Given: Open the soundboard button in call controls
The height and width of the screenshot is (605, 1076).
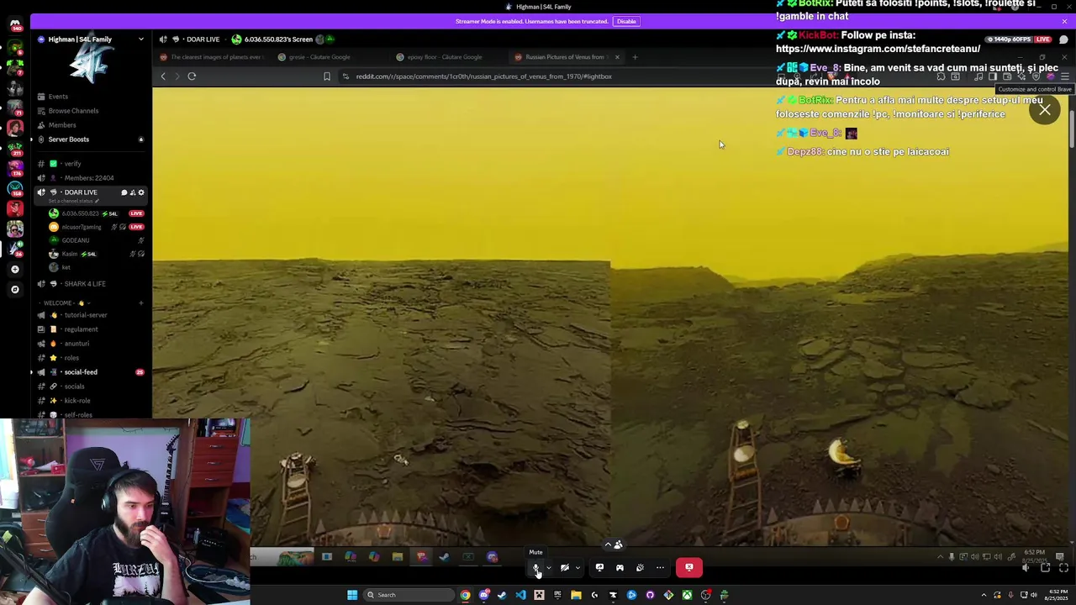Looking at the screenshot, I should tap(640, 568).
